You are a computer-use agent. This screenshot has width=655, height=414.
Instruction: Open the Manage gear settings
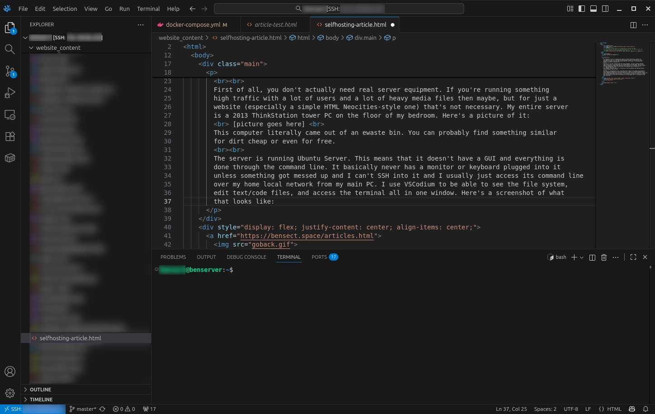pyautogui.click(x=10, y=393)
